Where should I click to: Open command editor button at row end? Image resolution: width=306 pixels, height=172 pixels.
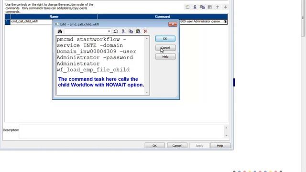(225, 21)
